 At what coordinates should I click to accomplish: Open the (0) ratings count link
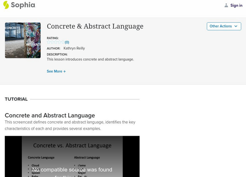pos(67,42)
